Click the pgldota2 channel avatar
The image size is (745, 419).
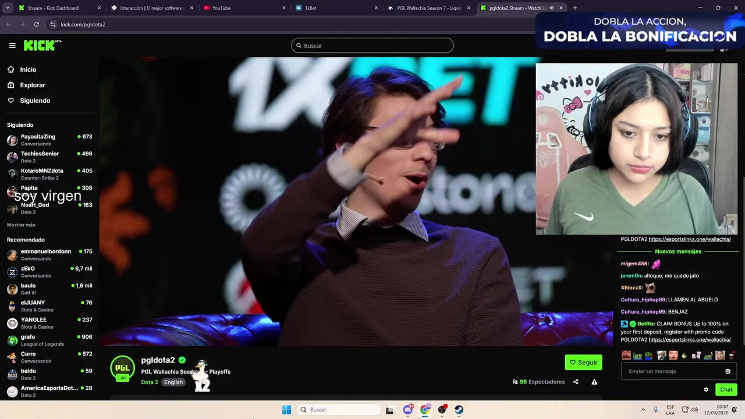click(x=122, y=368)
